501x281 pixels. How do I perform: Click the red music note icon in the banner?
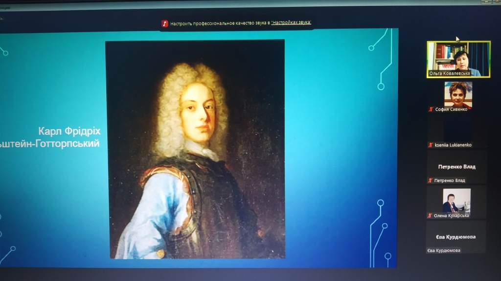coord(164,23)
